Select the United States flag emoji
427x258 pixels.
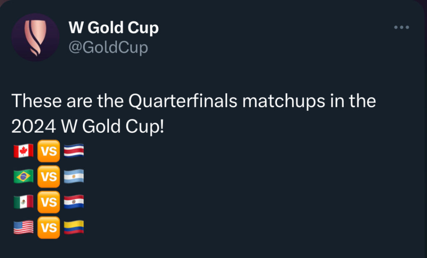23,228
